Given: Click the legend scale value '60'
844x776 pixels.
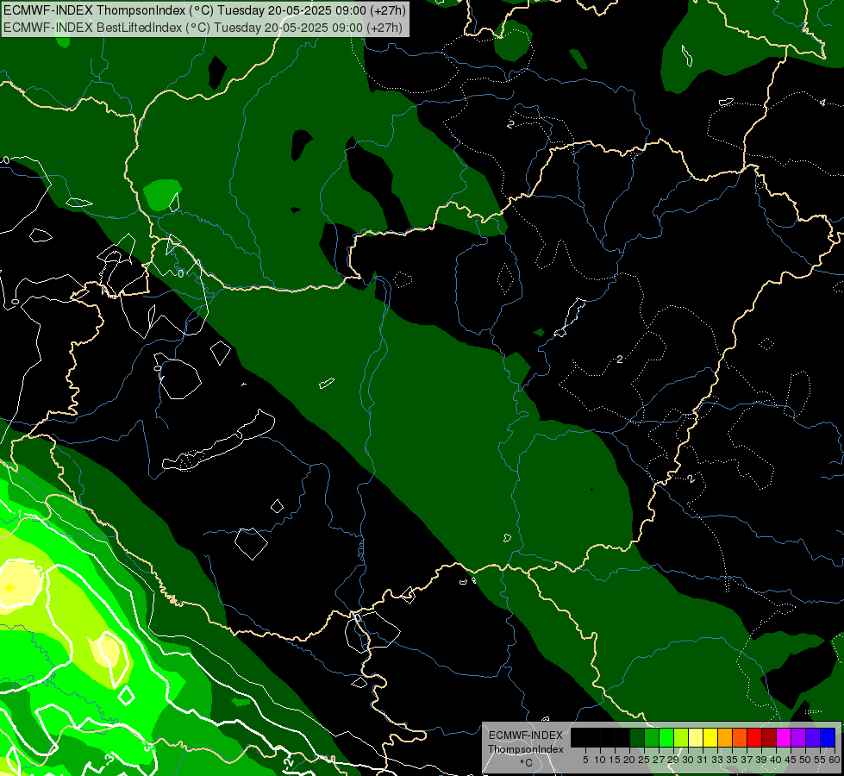Looking at the screenshot, I should [x=834, y=760].
